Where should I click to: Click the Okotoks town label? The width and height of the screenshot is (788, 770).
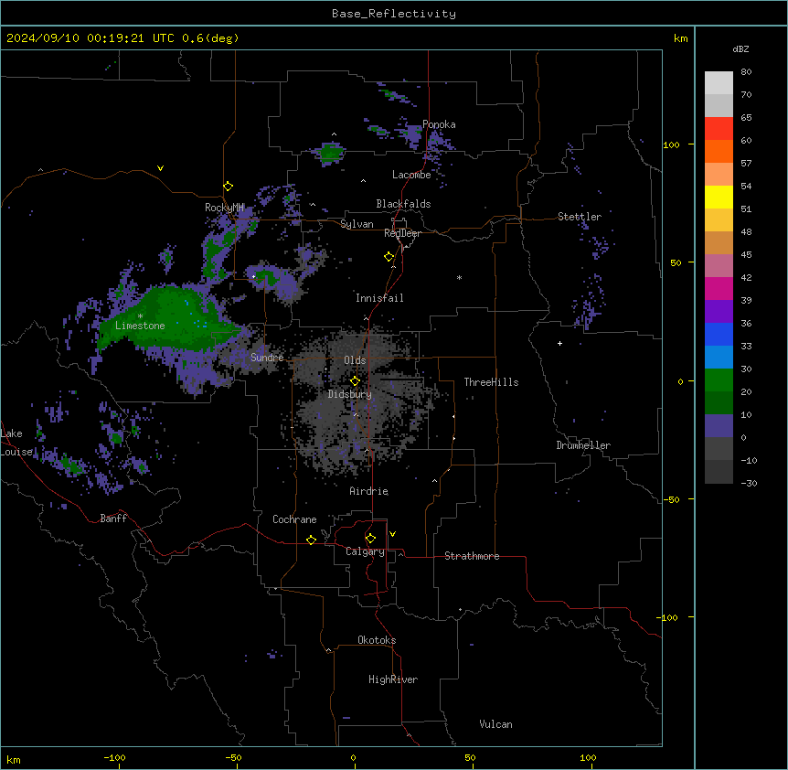(x=377, y=640)
